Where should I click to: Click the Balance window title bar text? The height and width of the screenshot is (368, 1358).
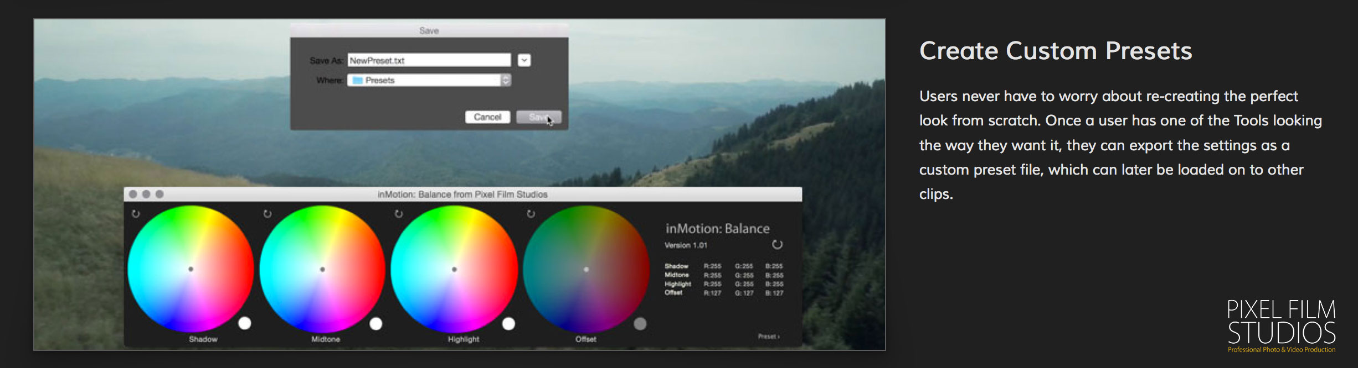462,194
